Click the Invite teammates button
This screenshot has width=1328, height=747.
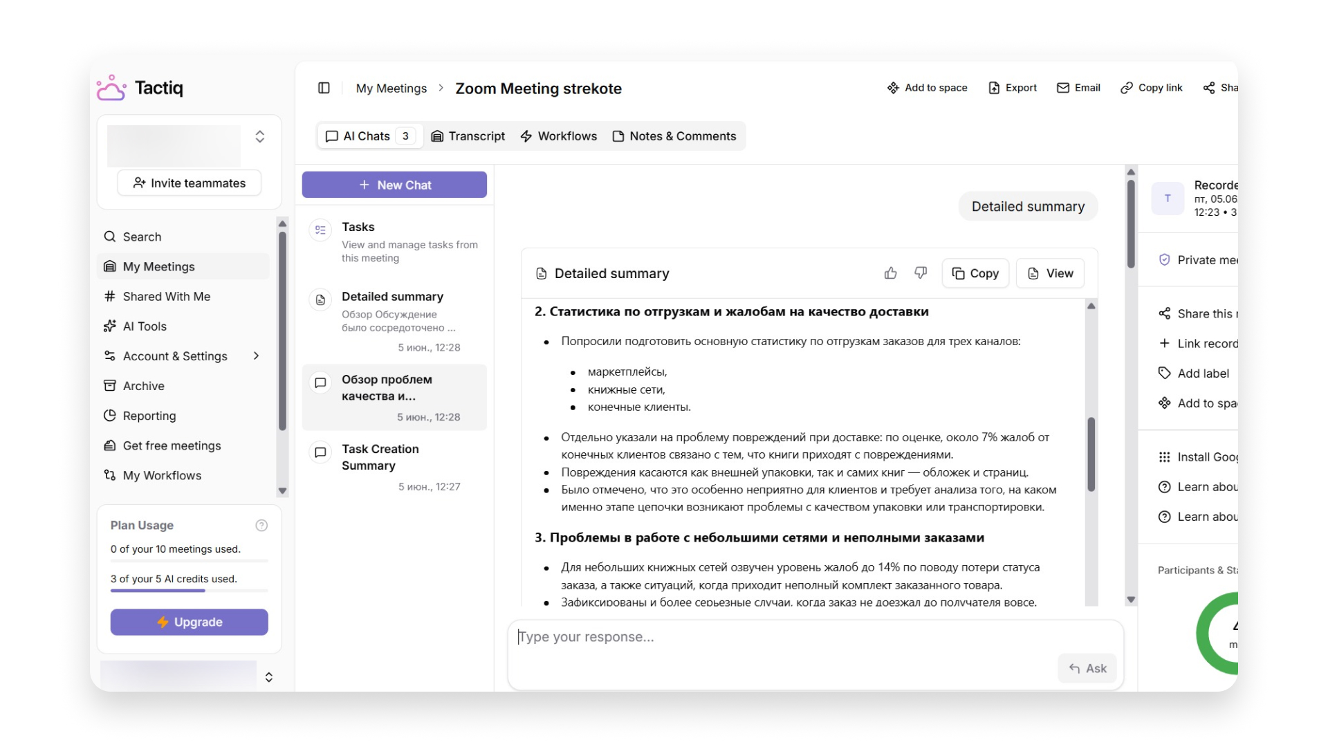pyautogui.click(x=190, y=183)
